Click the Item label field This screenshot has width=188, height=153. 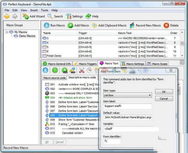pyautogui.click(x=128, y=106)
